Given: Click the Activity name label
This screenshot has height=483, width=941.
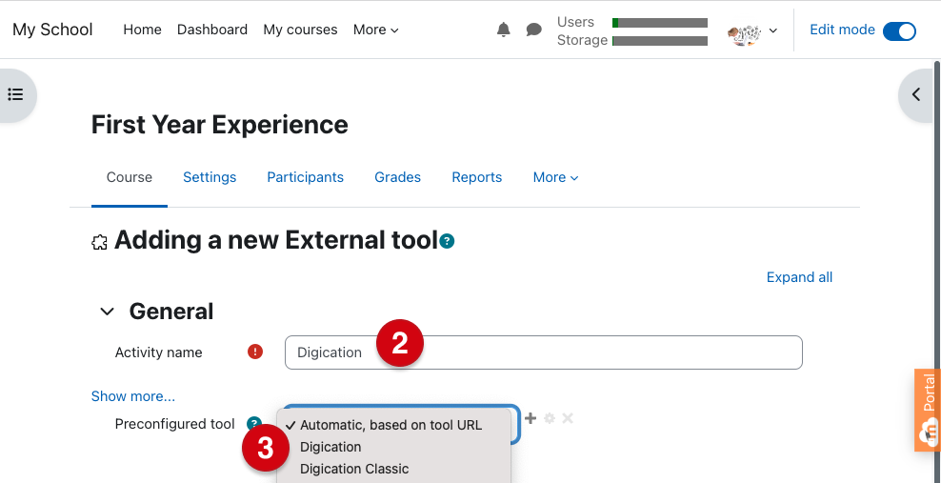Looking at the screenshot, I should 158,352.
